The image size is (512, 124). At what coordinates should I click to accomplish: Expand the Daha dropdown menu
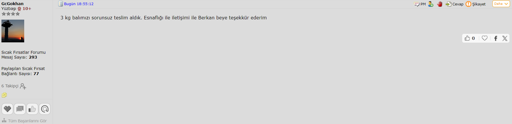click(501, 4)
